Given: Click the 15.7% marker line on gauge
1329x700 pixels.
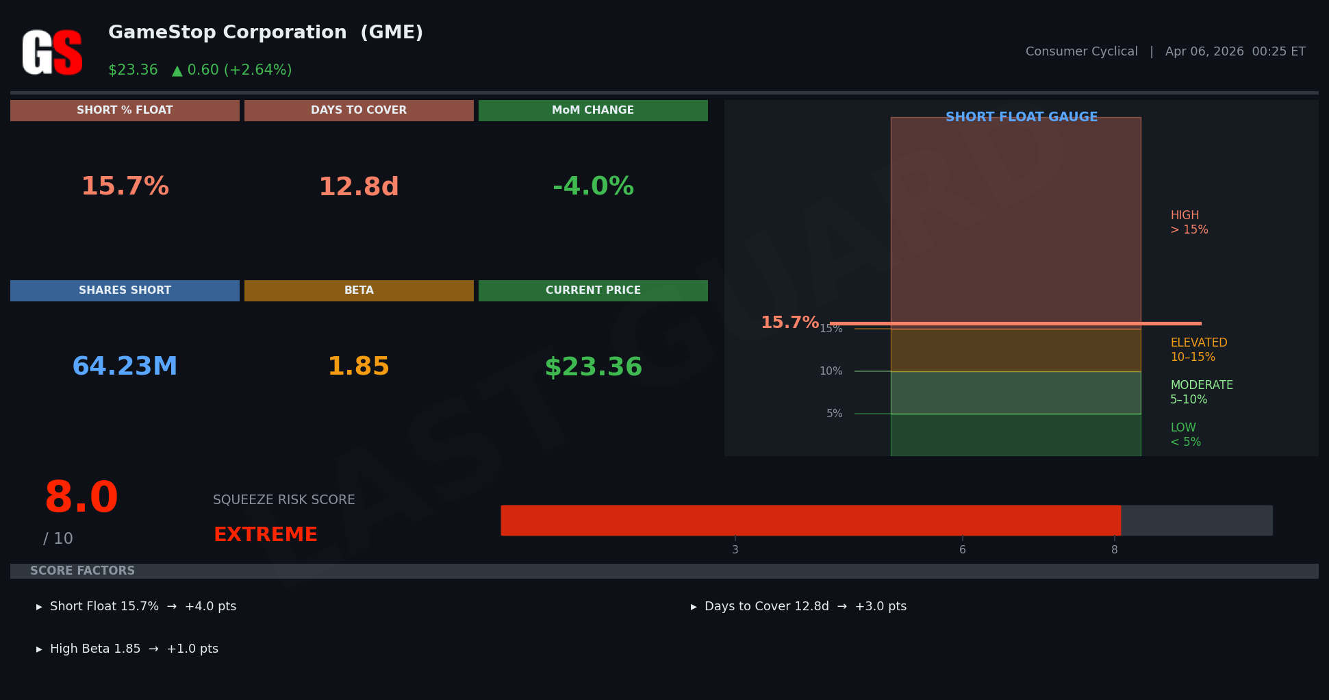Looking at the screenshot, I should [1015, 323].
